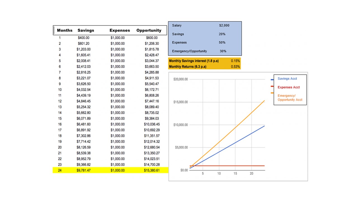Click the $2,000 salary value
The width and height of the screenshot is (358, 201).
224,25
